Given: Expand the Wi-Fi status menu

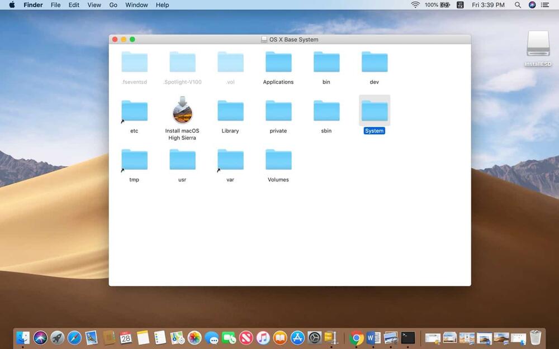Looking at the screenshot, I should [x=415, y=5].
